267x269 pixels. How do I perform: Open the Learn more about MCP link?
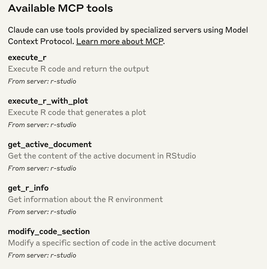coord(119,41)
